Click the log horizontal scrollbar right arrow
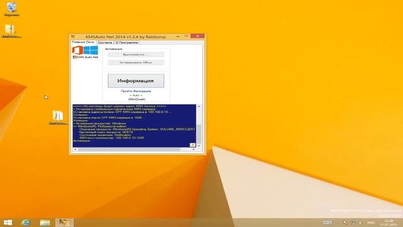The image size is (403, 227). 193,149
